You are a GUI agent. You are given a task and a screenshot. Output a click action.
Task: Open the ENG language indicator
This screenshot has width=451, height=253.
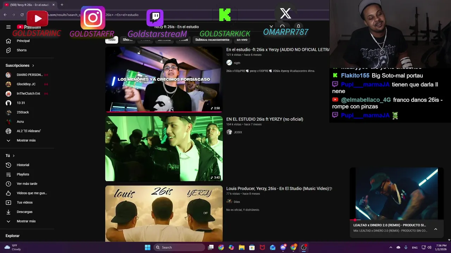pos(415,247)
